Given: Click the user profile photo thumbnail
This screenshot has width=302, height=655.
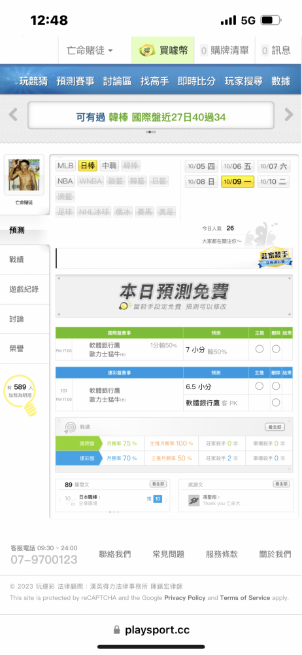Looking at the screenshot, I should (25, 175).
